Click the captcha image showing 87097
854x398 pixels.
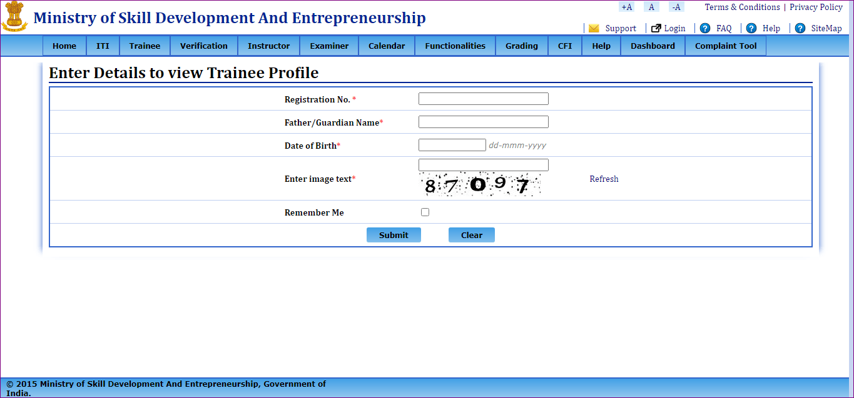480,184
